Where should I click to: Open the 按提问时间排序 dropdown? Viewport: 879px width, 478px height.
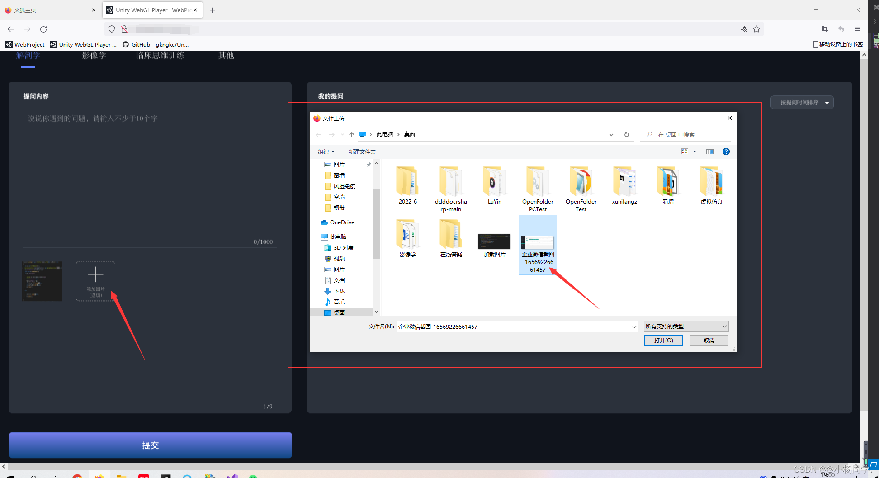(802, 103)
